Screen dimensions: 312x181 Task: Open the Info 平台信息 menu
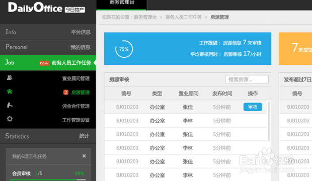[48, 32]
